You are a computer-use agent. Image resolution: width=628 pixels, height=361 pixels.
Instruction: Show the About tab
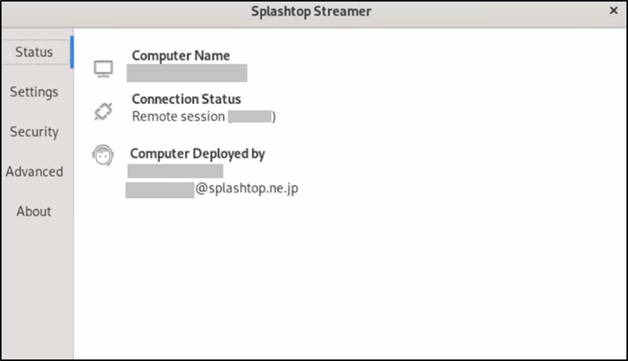(x=34, y=211)
